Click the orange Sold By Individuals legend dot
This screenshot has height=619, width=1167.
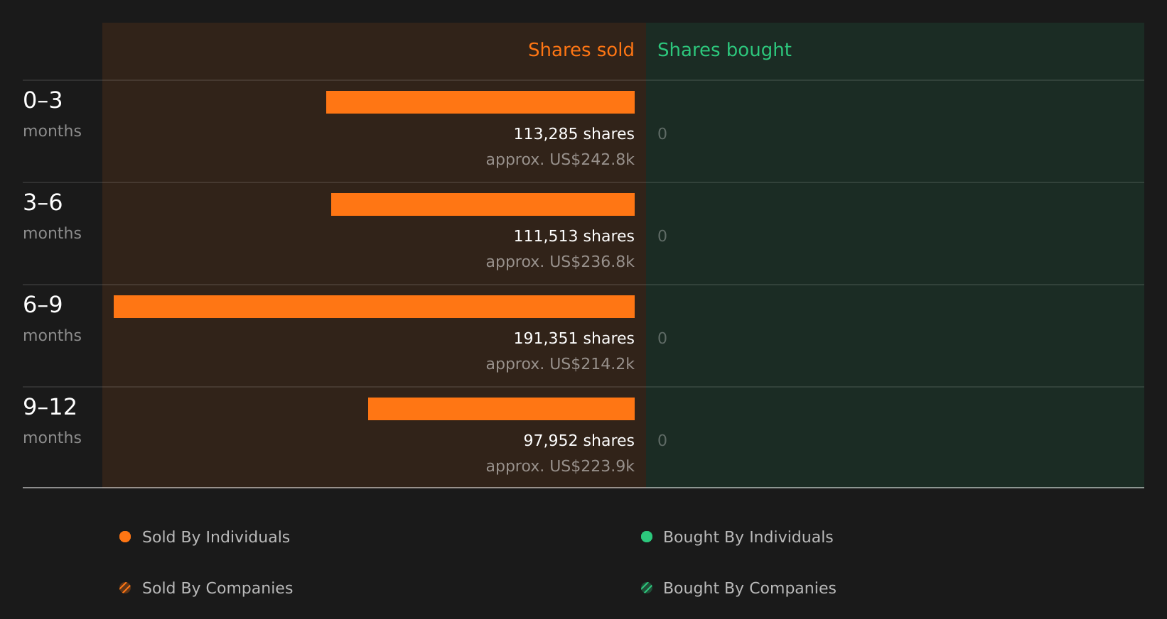tap(125, 537)
